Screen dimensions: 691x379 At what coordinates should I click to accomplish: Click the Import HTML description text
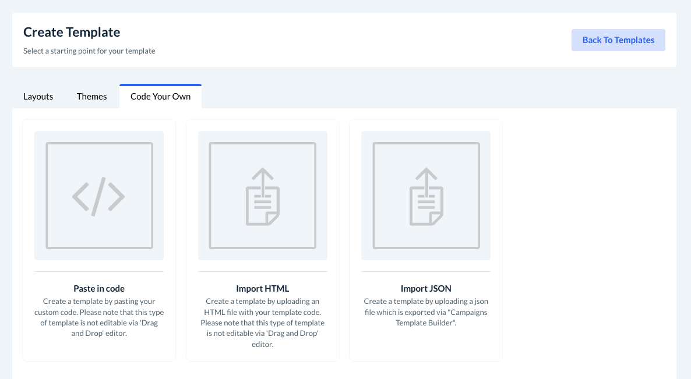[263, 323]
